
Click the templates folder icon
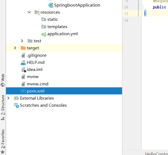pos(44,26)
